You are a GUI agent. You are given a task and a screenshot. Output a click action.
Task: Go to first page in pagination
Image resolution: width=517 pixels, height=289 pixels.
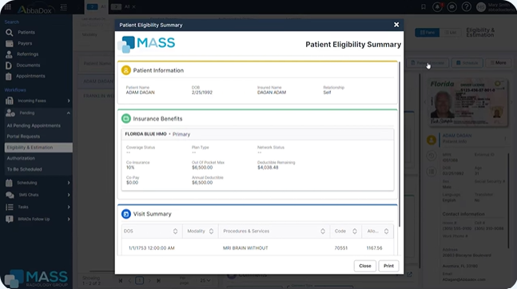(x=121, y=280)
